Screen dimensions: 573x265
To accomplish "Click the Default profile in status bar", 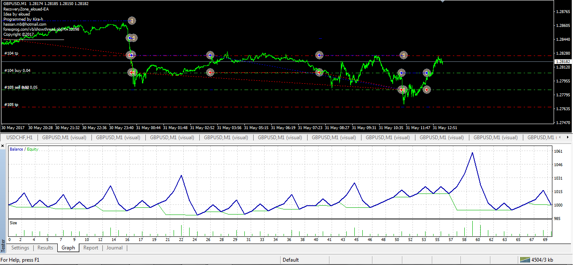I will (x=291, y=260).
